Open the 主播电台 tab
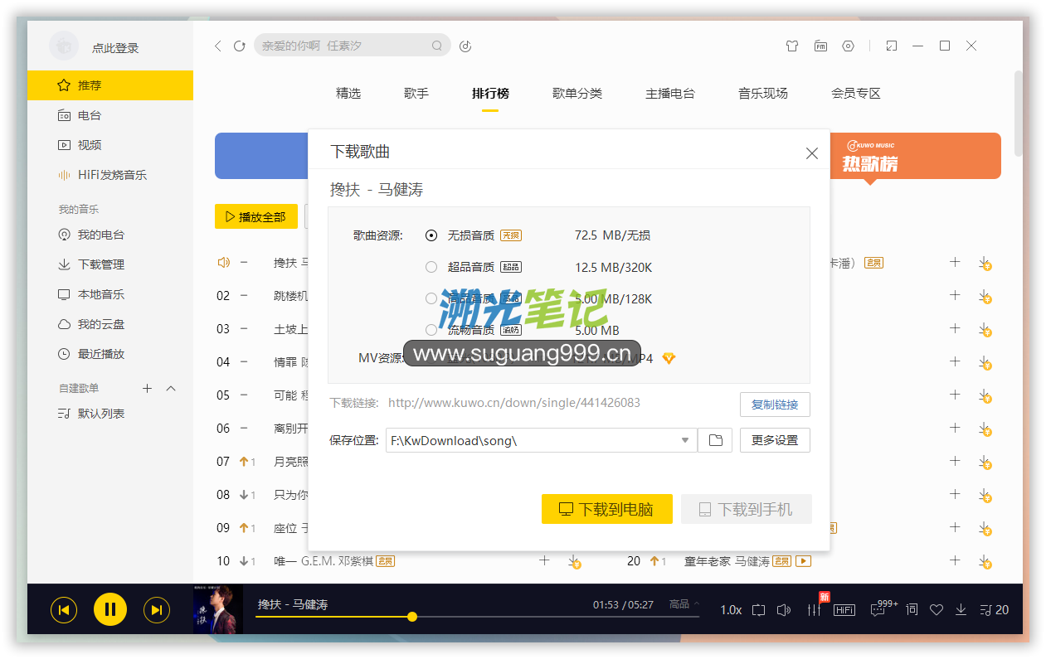Viewport: 1046px width, 659px height. (x=670, y=93)
